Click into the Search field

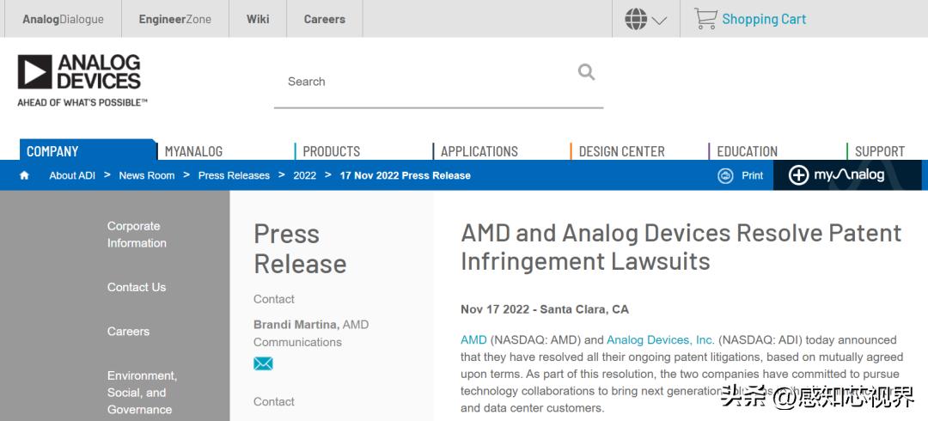[421, 82]
